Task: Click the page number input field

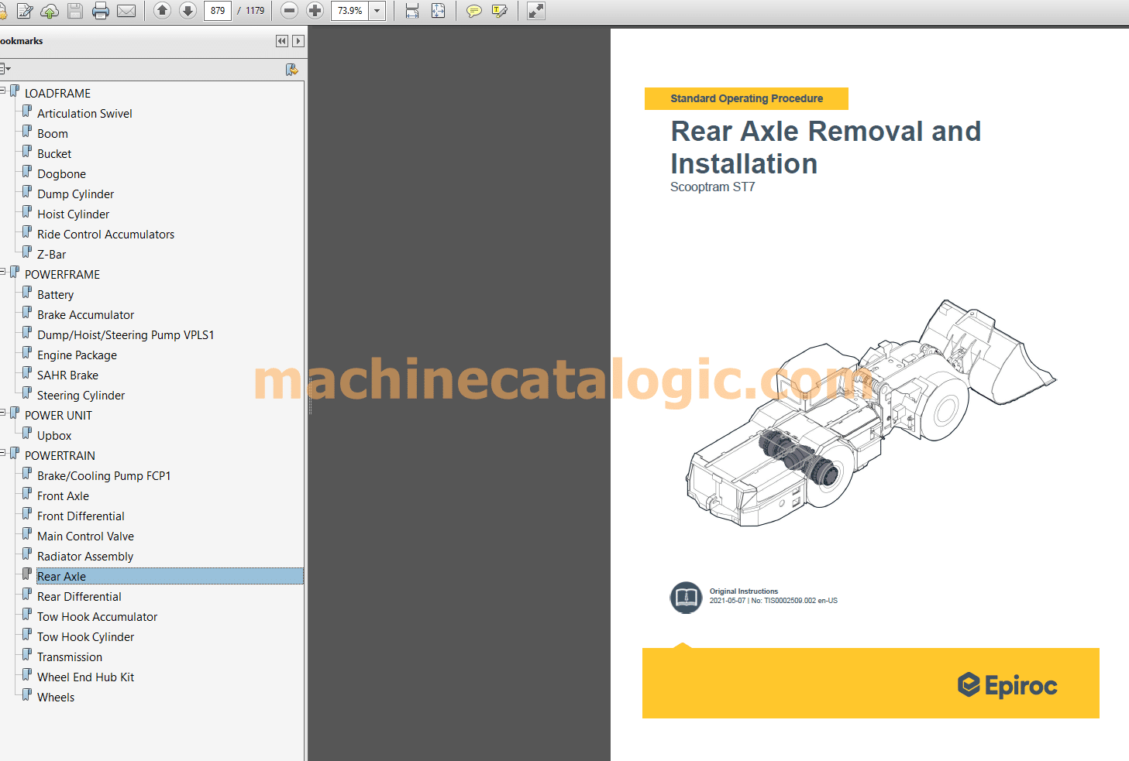Action: click(218, 11)
